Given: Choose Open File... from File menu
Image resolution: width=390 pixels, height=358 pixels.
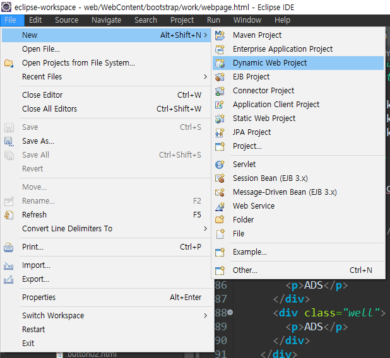Looking at the screenshot, I should coord(106,49).
